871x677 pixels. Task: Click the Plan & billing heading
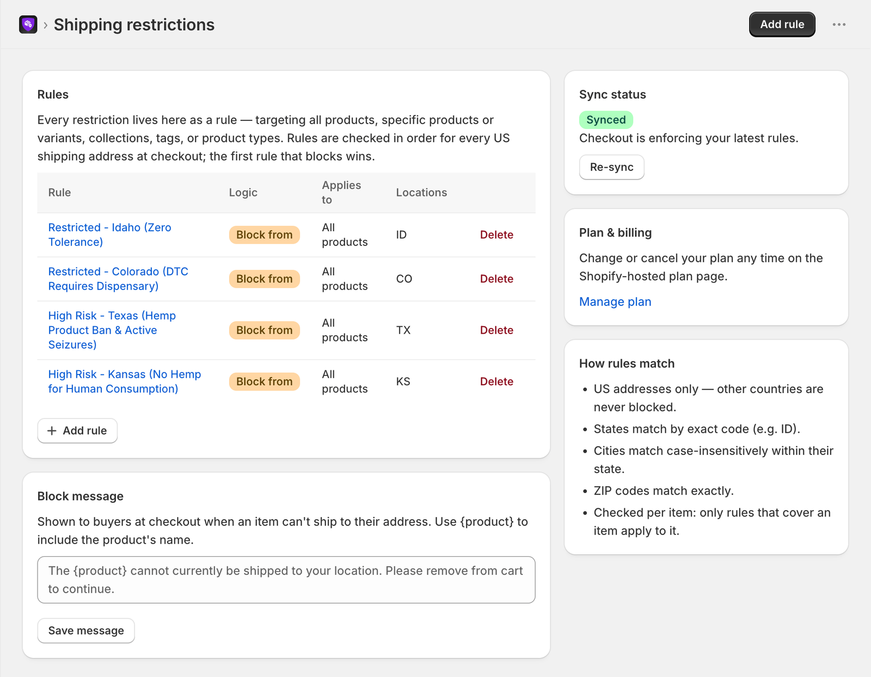pos(615,233)
